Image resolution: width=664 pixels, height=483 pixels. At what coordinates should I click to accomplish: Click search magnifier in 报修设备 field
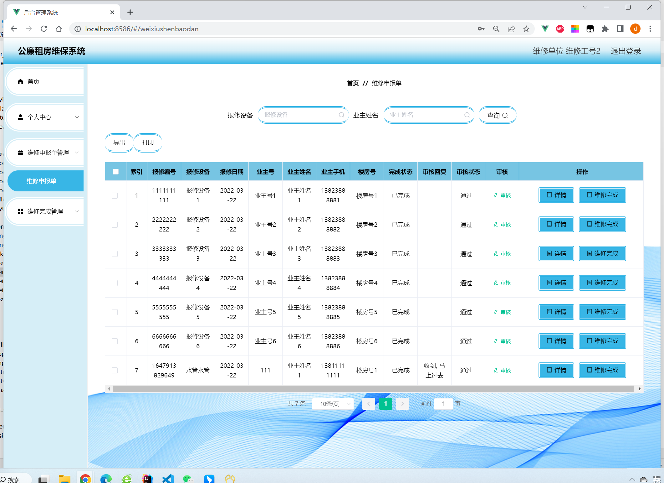tap(341, 115)
